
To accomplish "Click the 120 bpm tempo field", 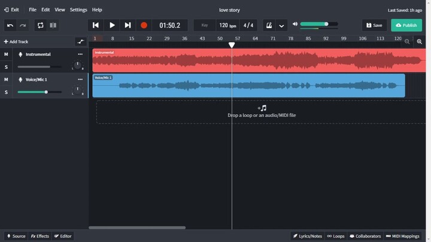I will (227, 25).
